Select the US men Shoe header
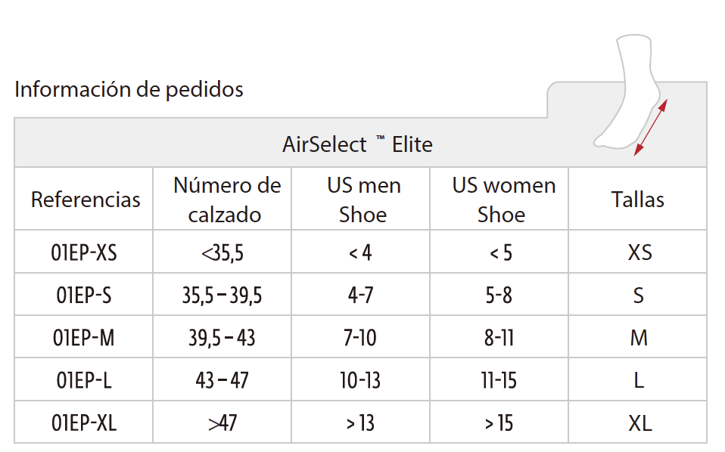The image size is (725, 452). [363, 200]
